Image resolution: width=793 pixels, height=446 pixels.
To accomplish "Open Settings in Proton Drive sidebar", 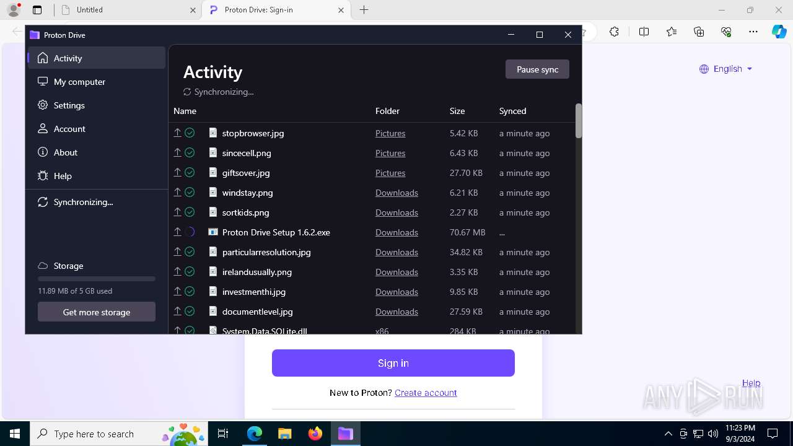I will pos(96,105).
